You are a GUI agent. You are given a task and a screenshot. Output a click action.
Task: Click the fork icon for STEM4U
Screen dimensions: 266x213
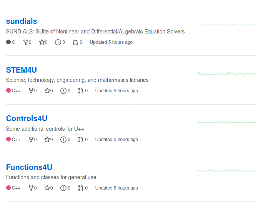31,91
